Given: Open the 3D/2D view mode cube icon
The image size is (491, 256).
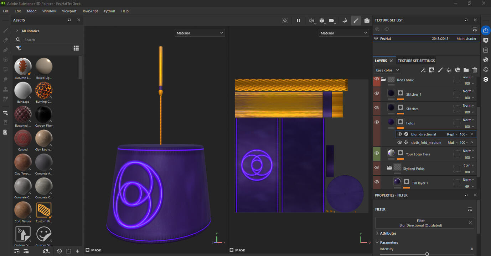Looking at the screenshot, I should (x=322, y=21).
